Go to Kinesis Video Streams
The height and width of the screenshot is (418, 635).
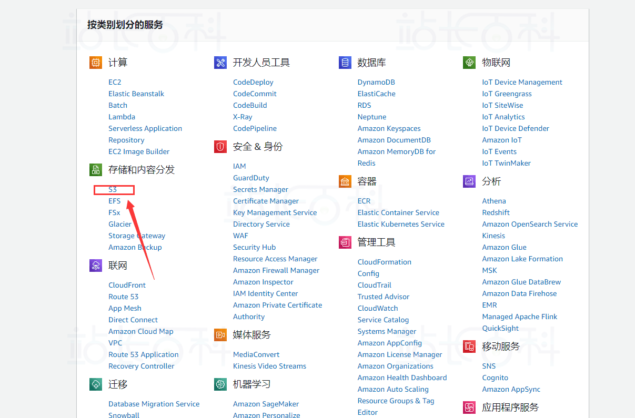[269, 366]
